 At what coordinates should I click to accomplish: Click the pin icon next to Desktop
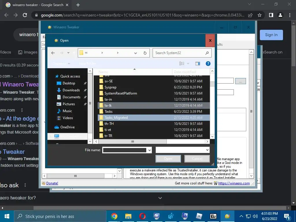(x=85, y=83)
